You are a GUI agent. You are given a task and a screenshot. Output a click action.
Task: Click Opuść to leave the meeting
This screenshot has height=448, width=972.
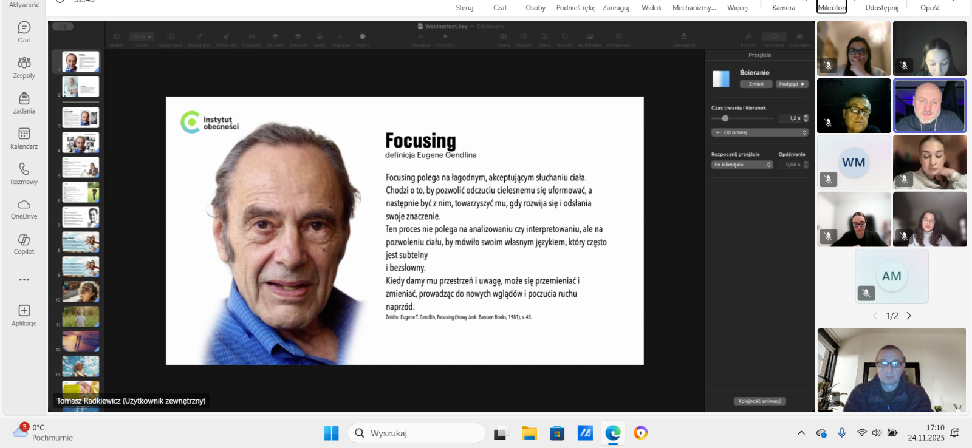point(929,7)
